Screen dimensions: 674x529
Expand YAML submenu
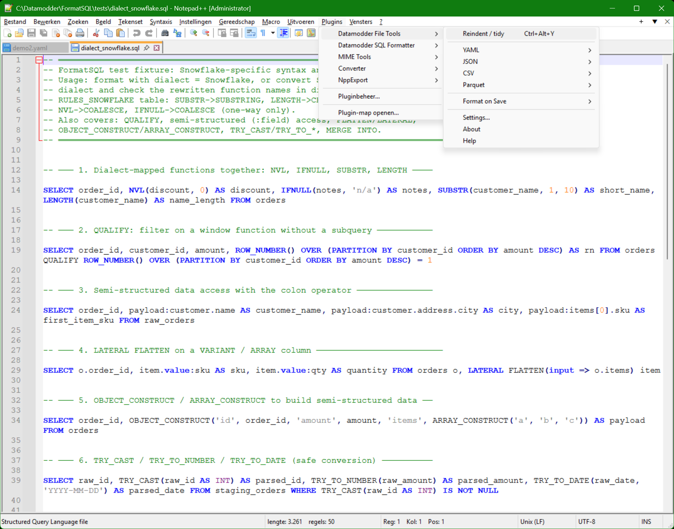pyautogui.click(x=521, y=50)
